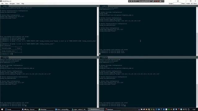The width and height of the screenshot is (198, 111).
Task: Focus the webserv2 terminal prompt cursor
Action: 100,54
